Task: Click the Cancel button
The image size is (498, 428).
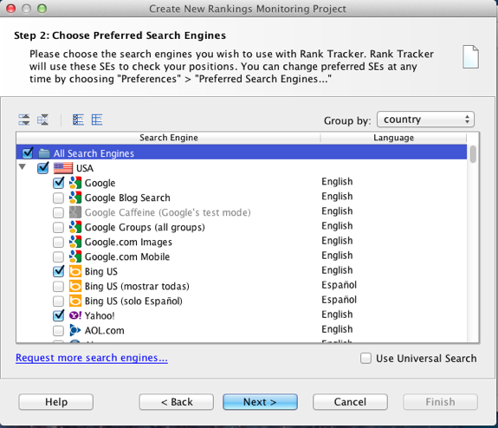Action: tap(350, 402)
